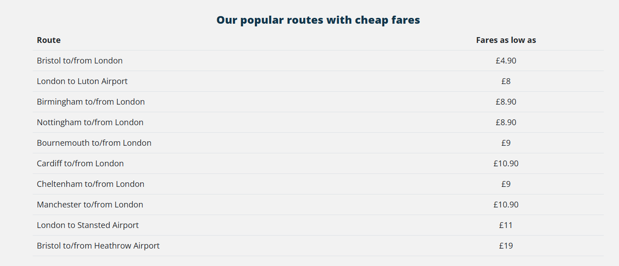The height and width of the screenshot is (266, 619).
Task: Select the £8.90 fare for Nottingham
Action: [x=506, y=122]
